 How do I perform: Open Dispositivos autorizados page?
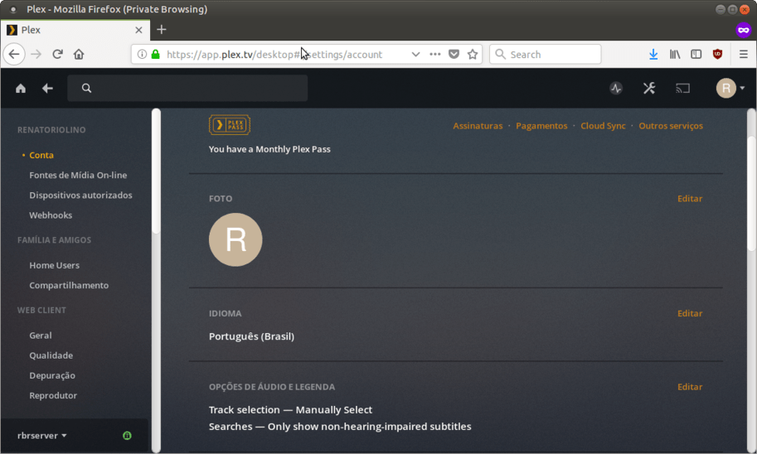click(x=80, y=196)
